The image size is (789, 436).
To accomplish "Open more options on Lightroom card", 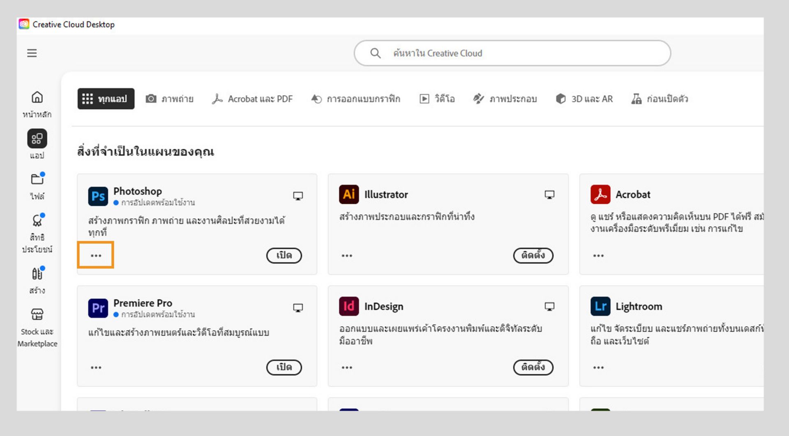I will [x=598, y=367].
